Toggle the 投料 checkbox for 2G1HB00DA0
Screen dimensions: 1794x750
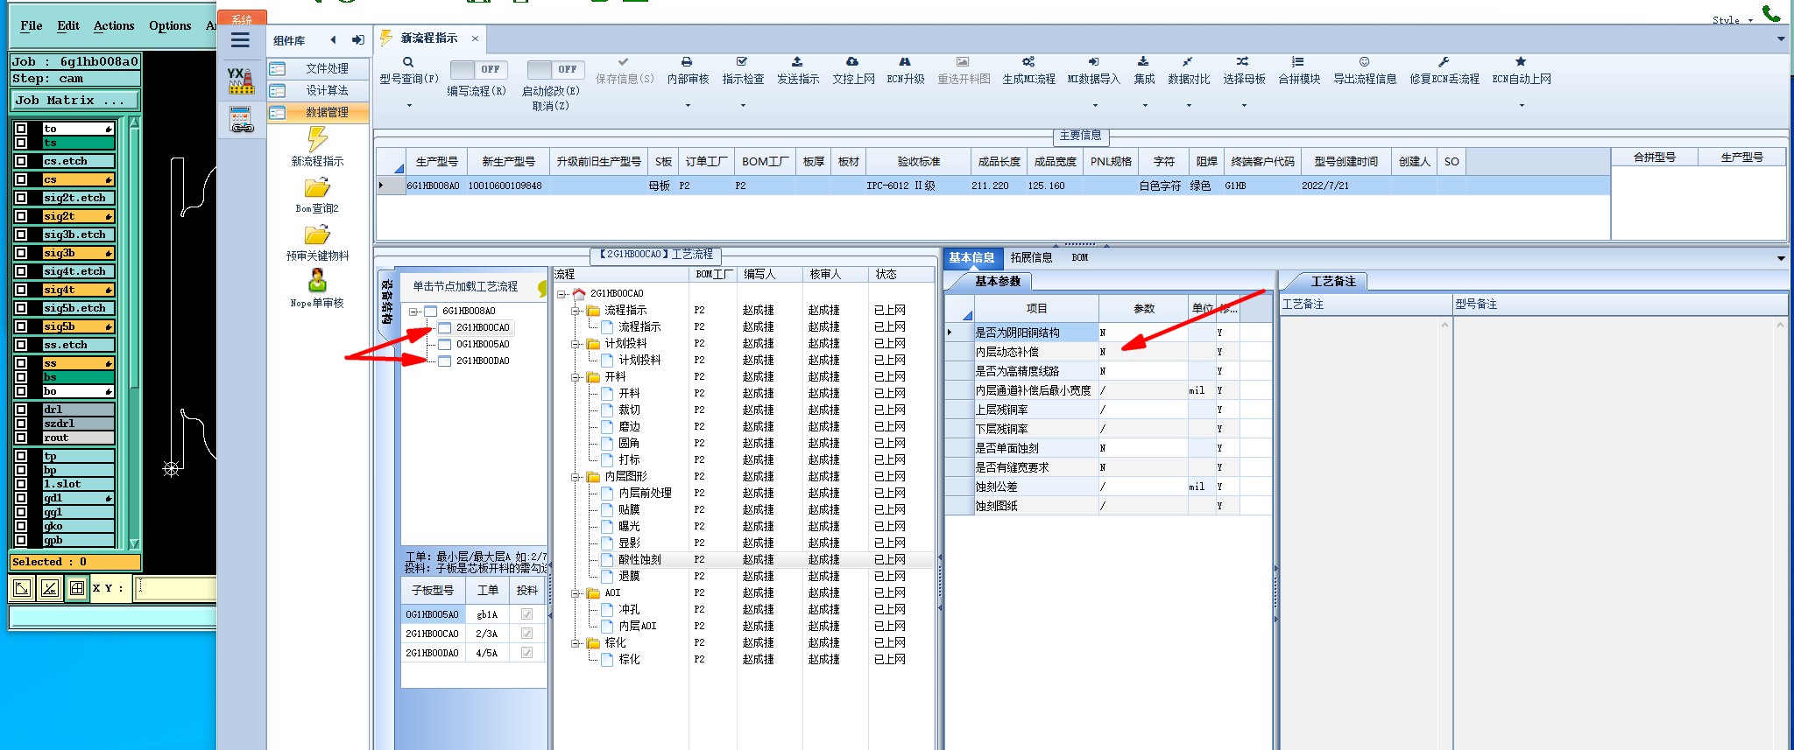click(x=526, y=653)
